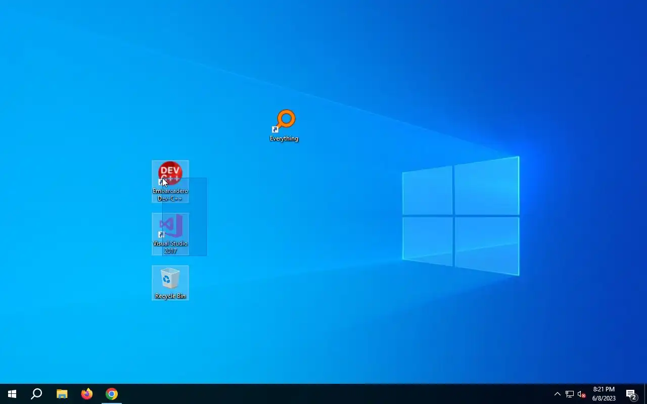The width and height of the screenshot is (647, 404).
Task: Click the "Embarcadero Dev-C++" label text
Action: tap(170, 194)
